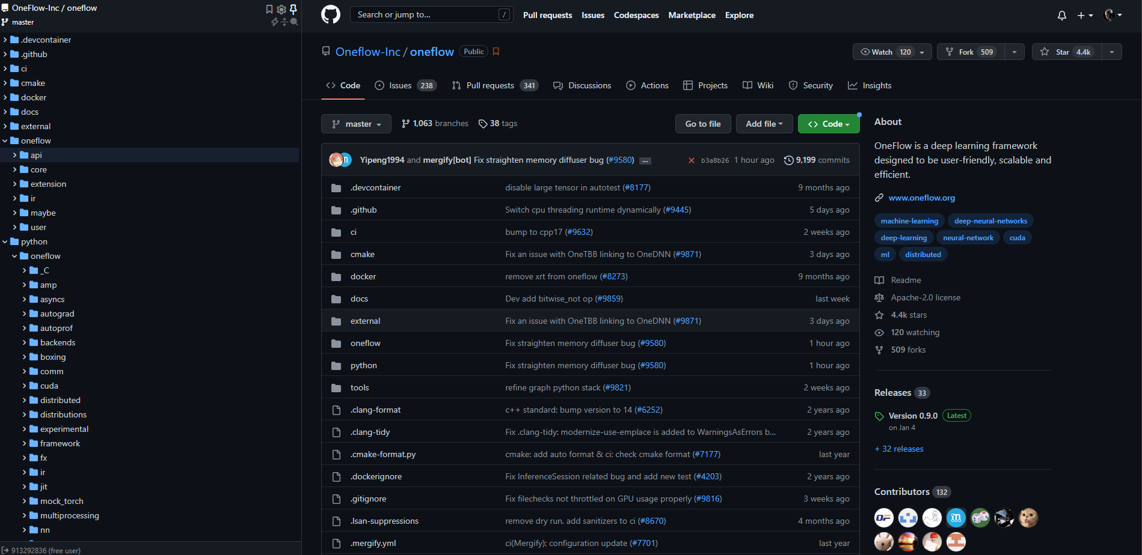The width and height of the screenshot is (1142, 555).
Task: Open Octotree settings gear
Action: coord(281,9)
